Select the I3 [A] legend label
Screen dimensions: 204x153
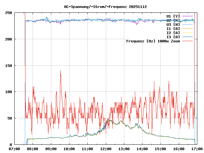pos(173,37)
